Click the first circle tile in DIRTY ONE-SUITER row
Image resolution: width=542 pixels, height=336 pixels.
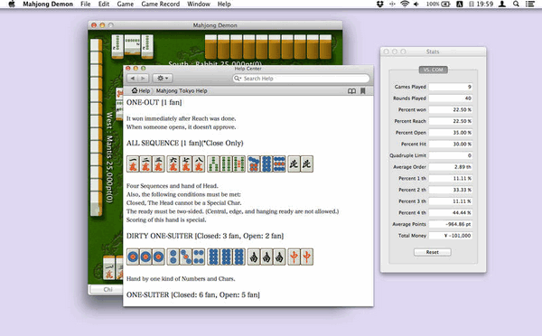coord(133,257)
